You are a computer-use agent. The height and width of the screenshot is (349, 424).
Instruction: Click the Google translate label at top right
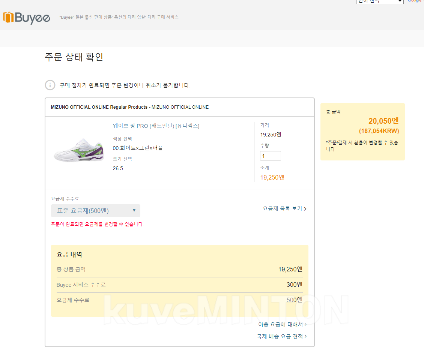(415, 1)
